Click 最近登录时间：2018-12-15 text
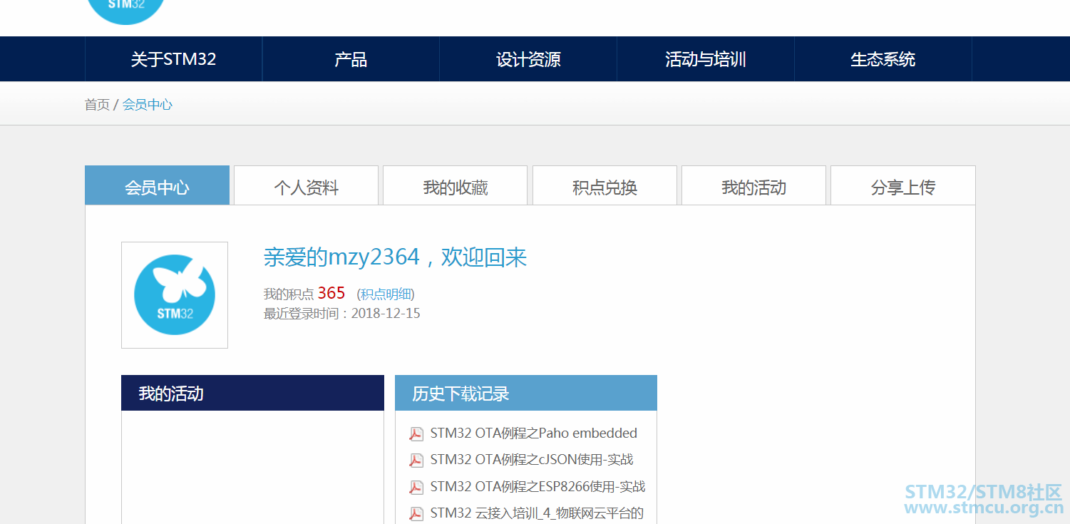The height and width of the screenshot is (524, 1070). tap(342, 313)
